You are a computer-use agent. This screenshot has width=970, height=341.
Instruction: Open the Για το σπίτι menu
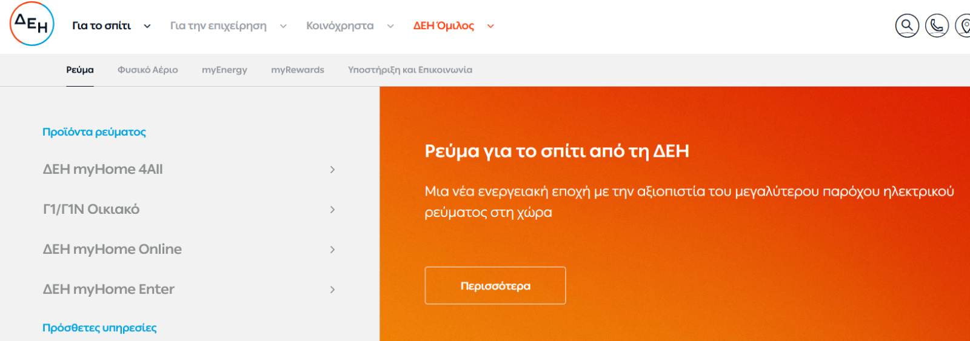101,25
